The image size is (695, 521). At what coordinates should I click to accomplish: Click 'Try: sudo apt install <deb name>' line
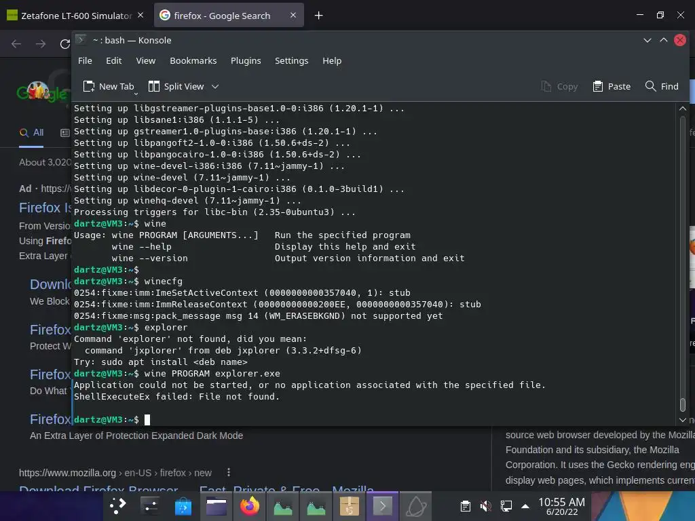(160, 362)
